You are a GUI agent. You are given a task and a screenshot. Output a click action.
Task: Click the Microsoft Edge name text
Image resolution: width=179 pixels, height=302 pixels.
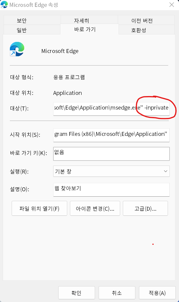60,51
